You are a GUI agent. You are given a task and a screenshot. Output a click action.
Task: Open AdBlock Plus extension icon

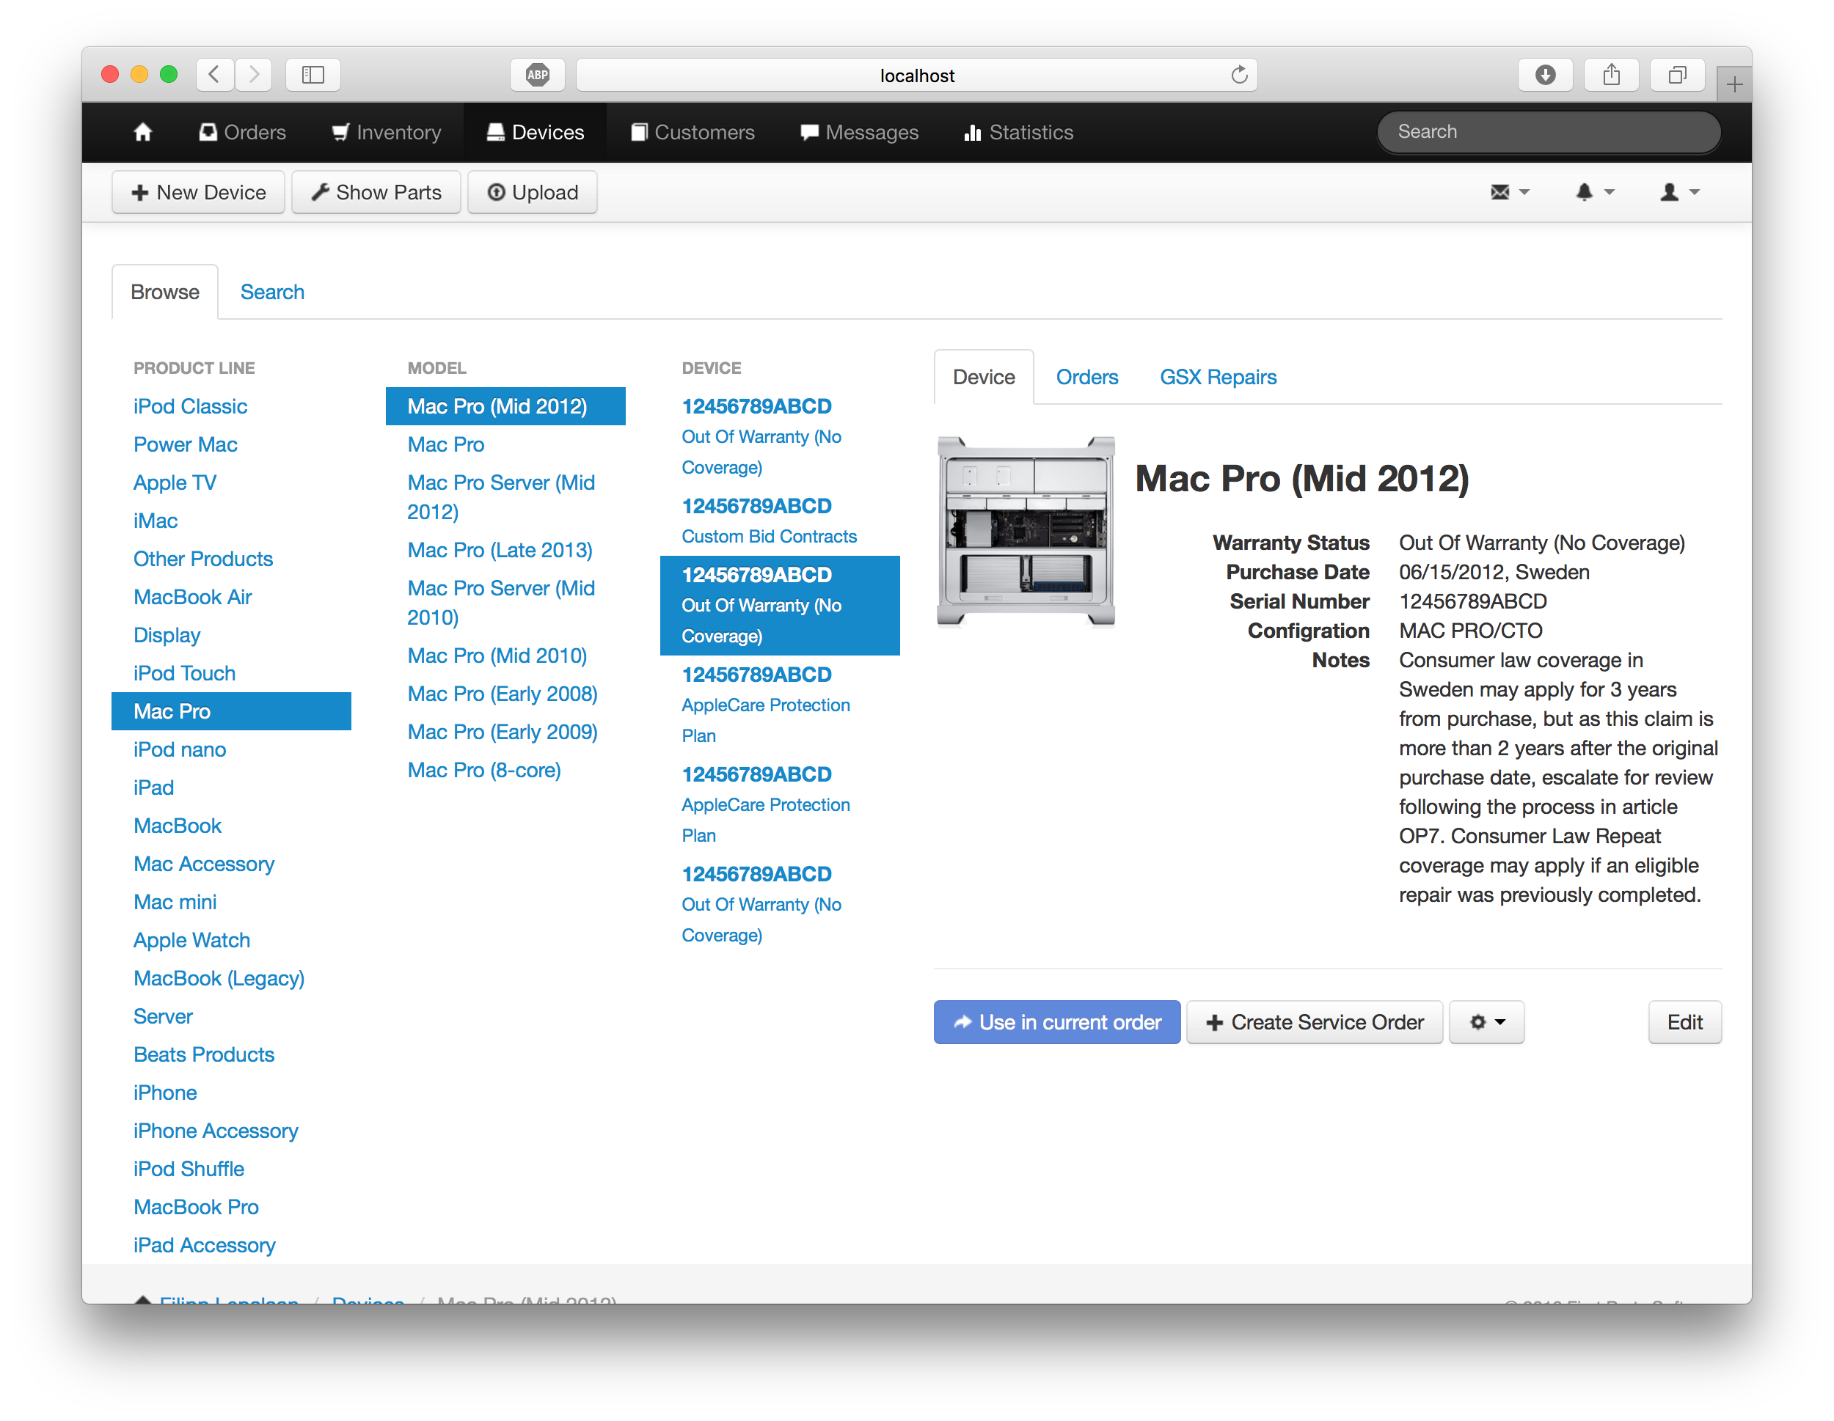pos(538,76)
